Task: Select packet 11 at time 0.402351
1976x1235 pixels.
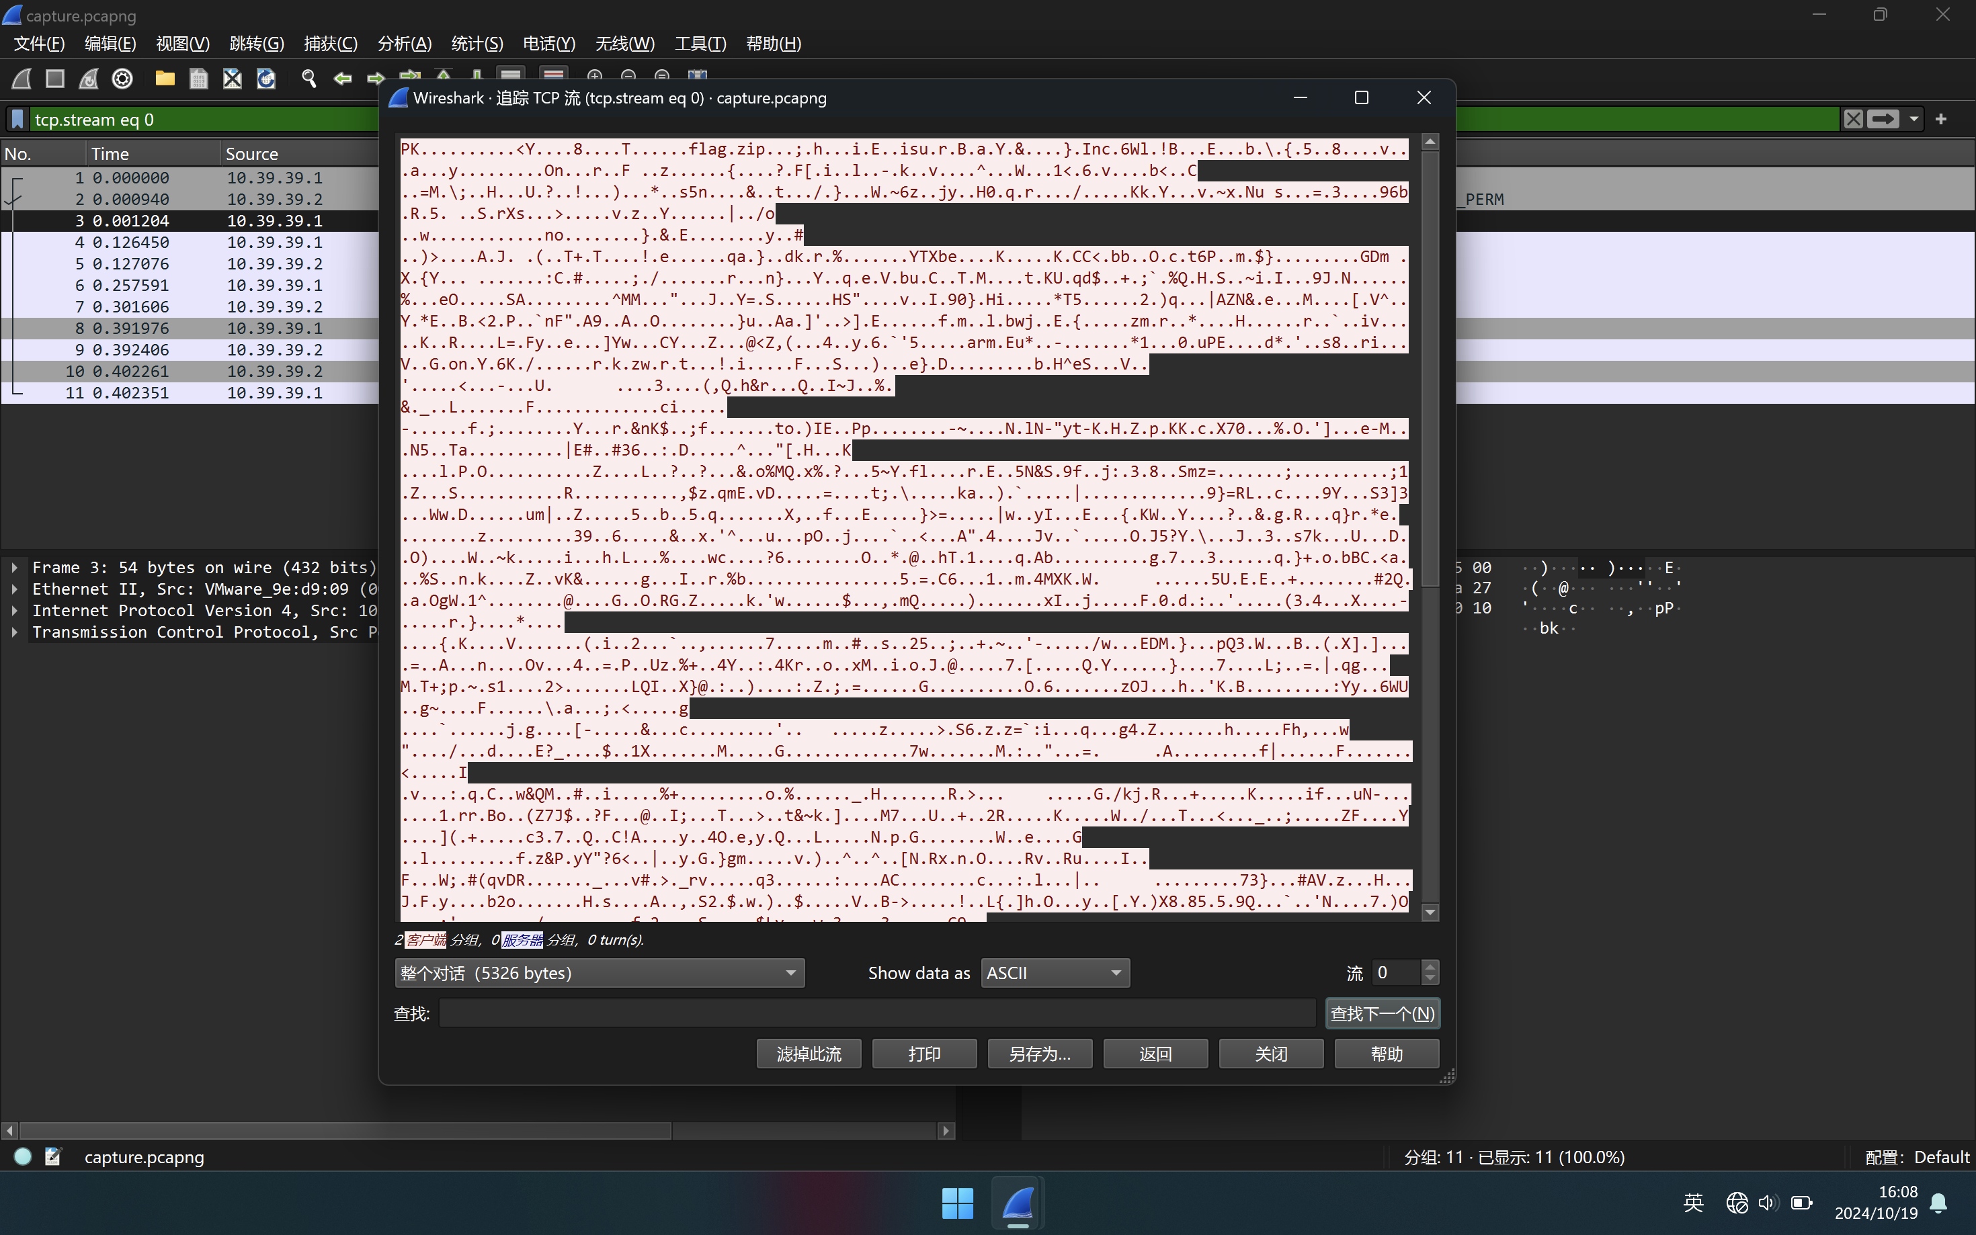Action: tap(190, 392)
